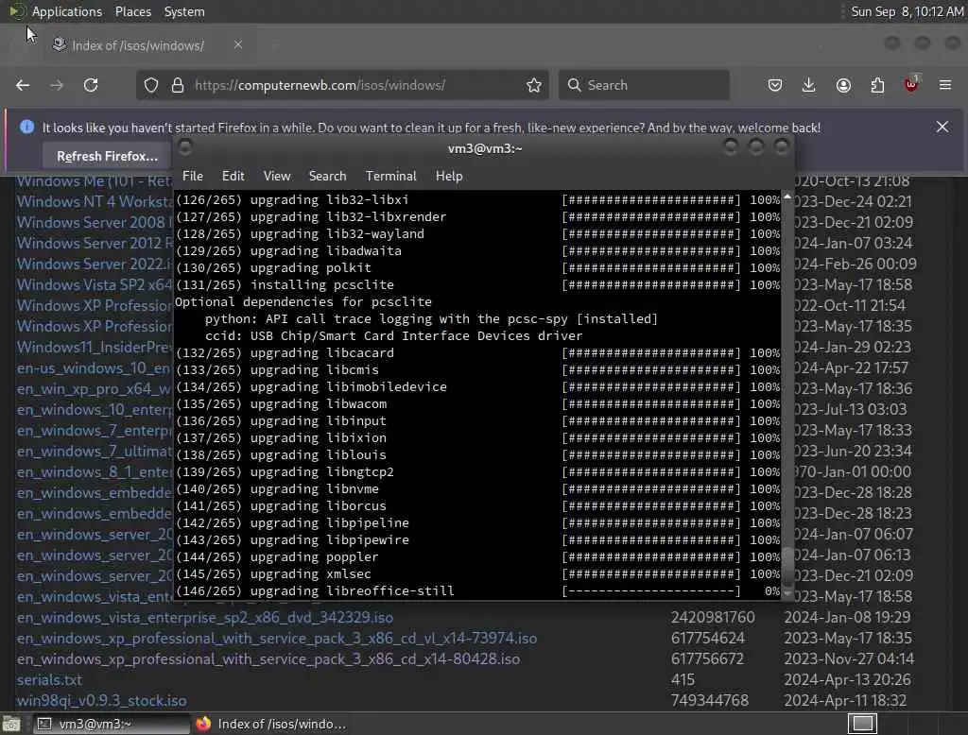Click the clock showing Sun Sep 8
The width and height of the screenshot is (968, 735).
click(907, 11)
